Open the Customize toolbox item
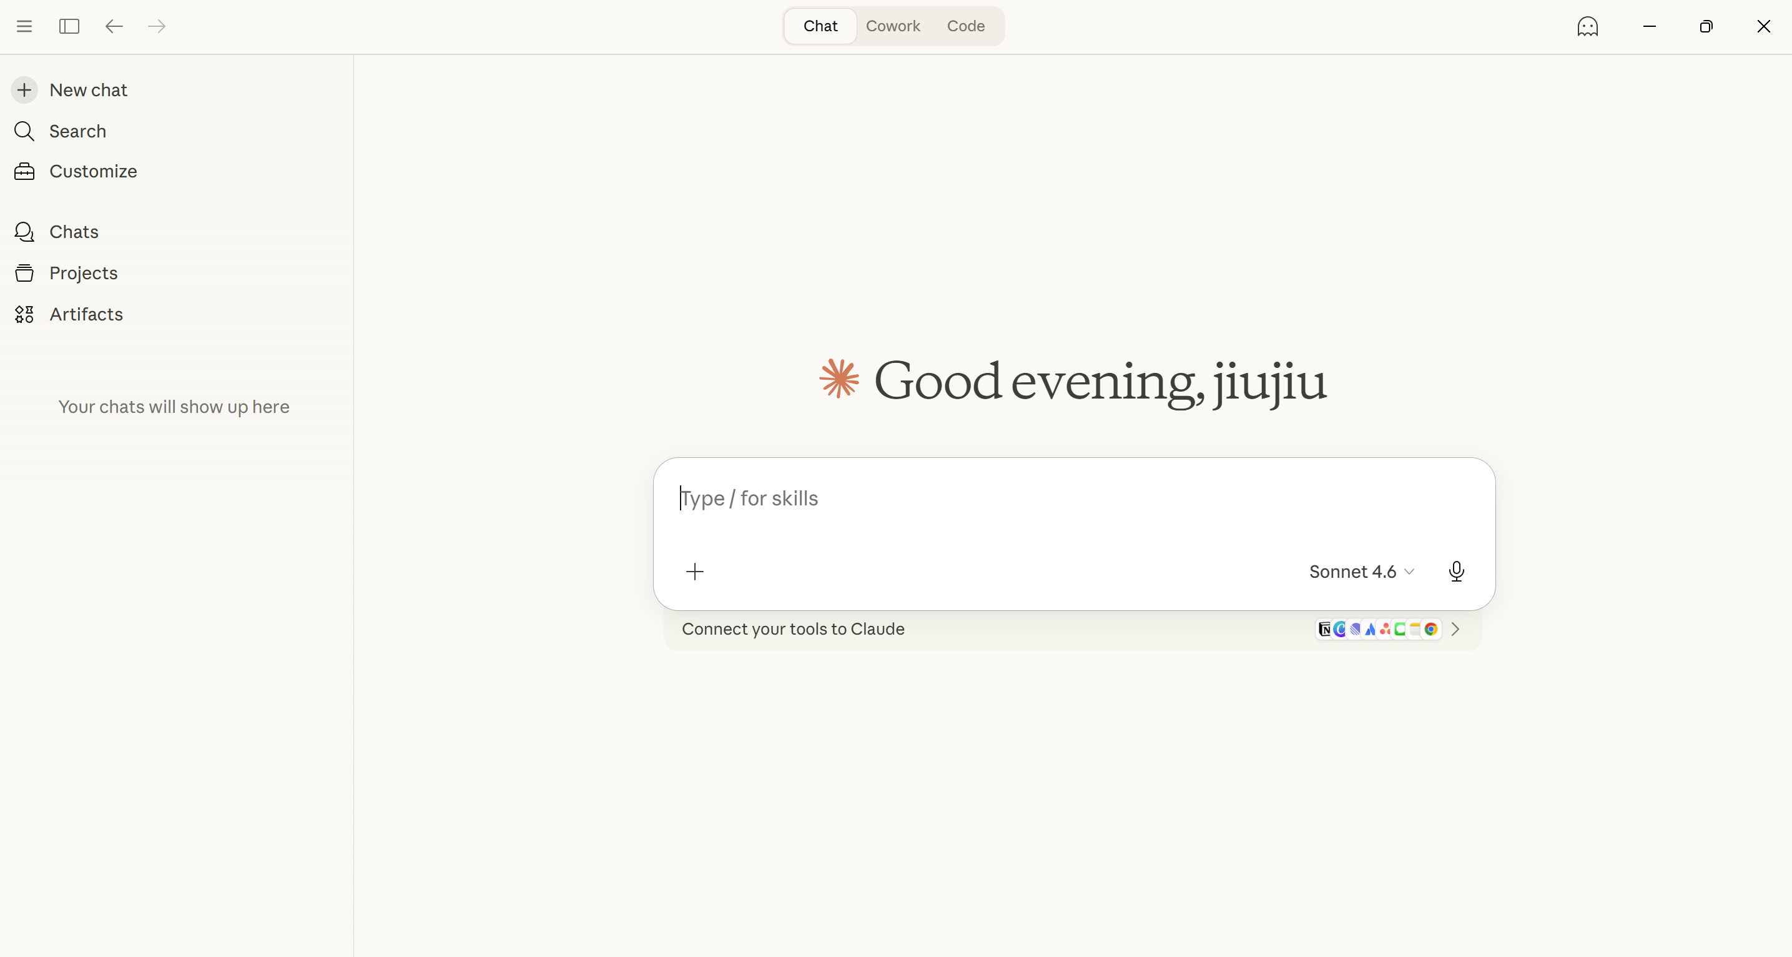The image size is (1792, 957). (92, 171)
